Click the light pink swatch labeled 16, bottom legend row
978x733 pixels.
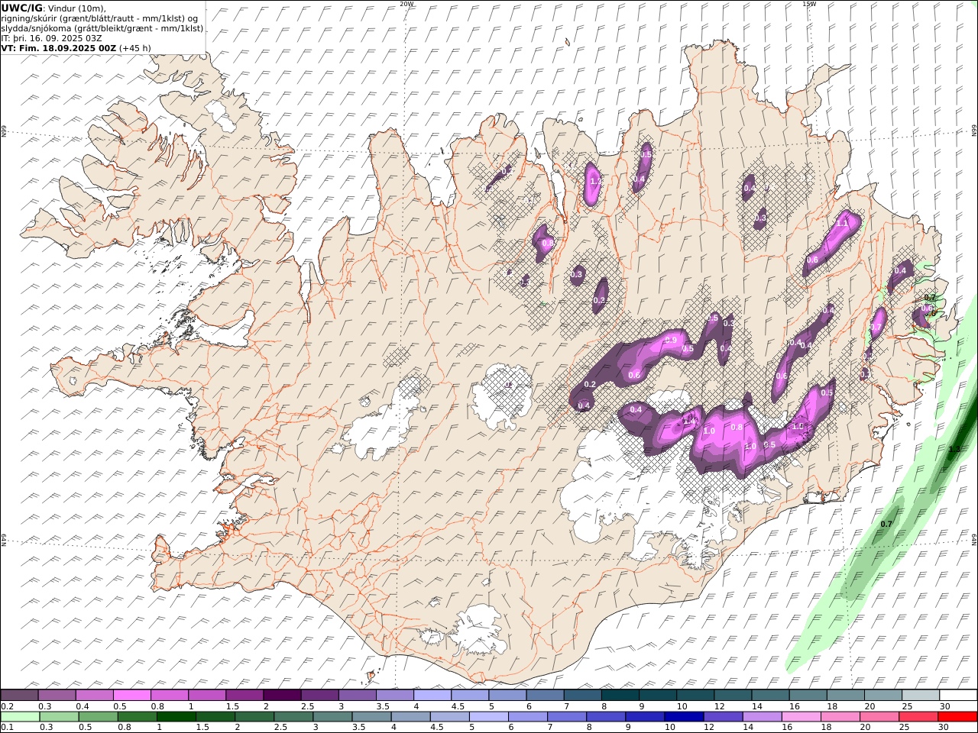tap(802, 717)
